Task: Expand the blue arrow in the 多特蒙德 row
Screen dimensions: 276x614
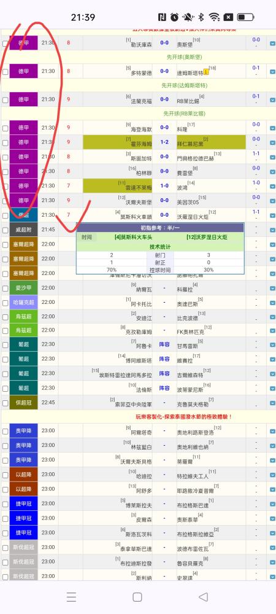Action: tap(272, 72)
